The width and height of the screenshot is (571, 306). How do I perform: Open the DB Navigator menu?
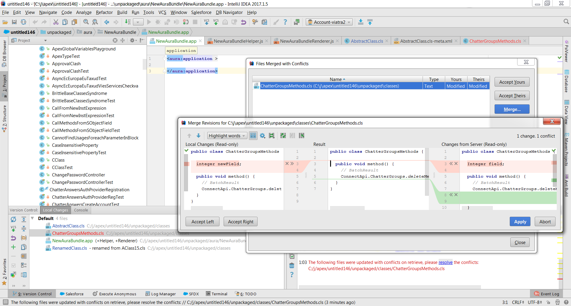click(229, 12)
